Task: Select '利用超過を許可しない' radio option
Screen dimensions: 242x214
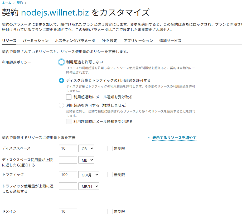Action: point(61,62)
